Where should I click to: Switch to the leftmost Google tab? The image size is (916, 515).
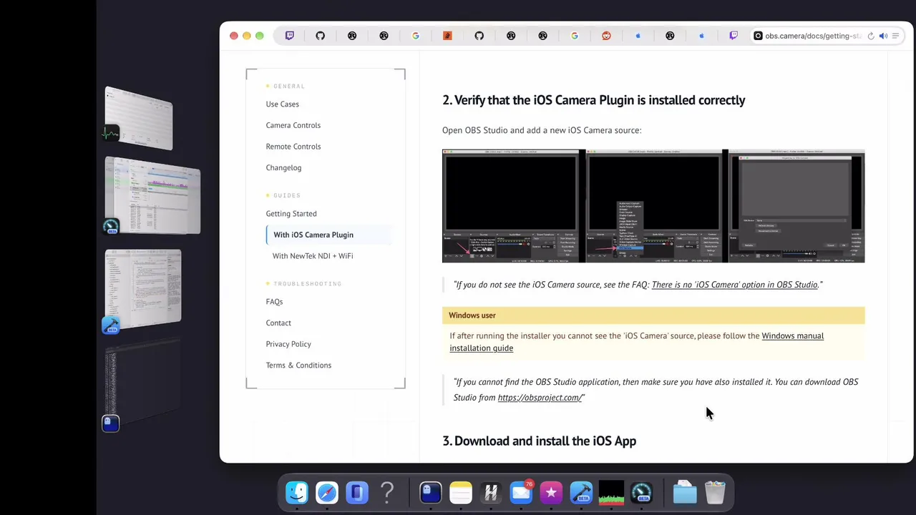pos(416,36)
